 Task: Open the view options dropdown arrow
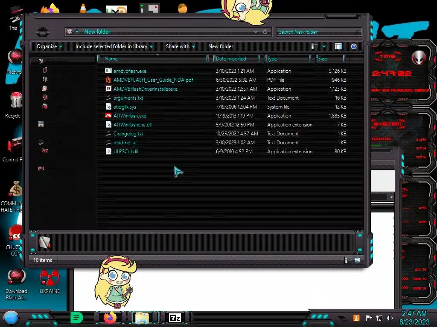[x=324, y=46]
